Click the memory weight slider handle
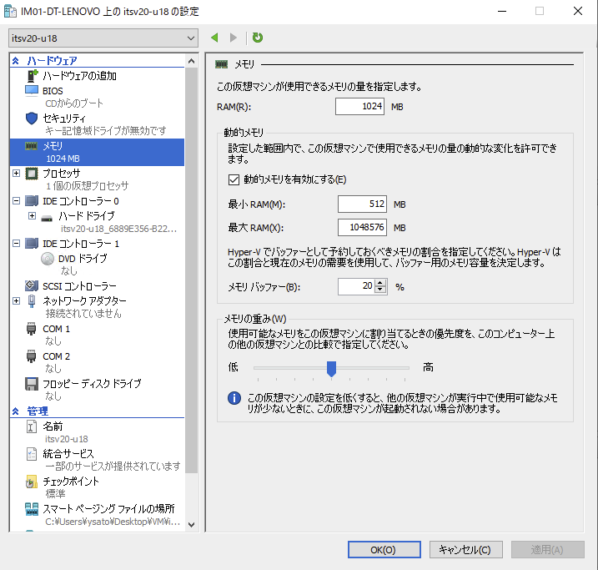 [x=331, y=368]
